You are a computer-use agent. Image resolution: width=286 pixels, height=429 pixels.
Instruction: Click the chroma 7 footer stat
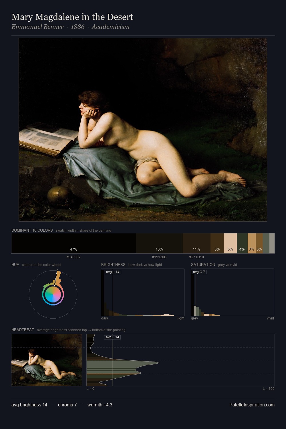tap(67, 405)
